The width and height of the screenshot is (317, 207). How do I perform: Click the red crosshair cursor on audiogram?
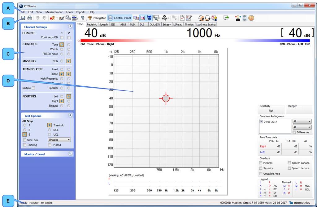[x=166, y=98]
